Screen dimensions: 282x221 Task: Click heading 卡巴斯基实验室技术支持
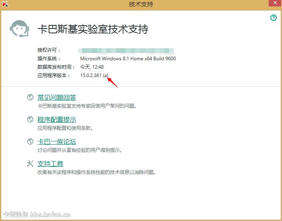click(x=93, y=29)
